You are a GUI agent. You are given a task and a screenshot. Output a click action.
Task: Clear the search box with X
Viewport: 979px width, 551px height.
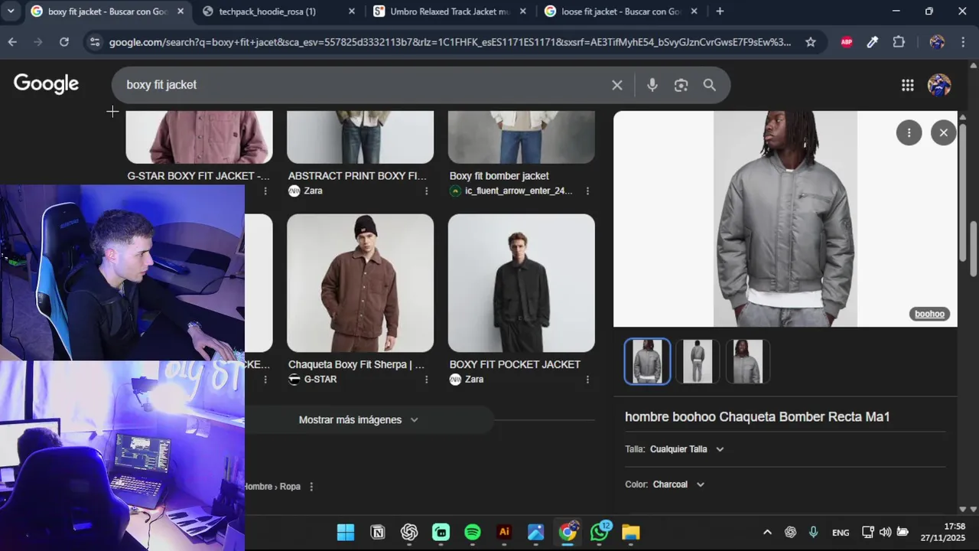pyautogui.click(x=617, y=85)
